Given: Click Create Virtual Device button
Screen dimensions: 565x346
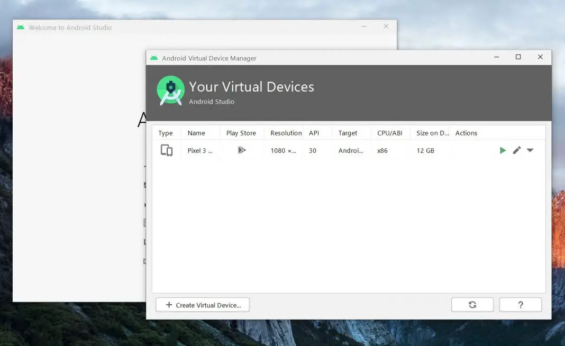Looking at the screenshot, I should coord(202,304).
